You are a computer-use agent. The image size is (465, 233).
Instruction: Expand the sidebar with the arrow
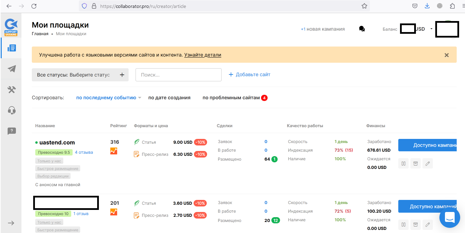coord(11,223)
